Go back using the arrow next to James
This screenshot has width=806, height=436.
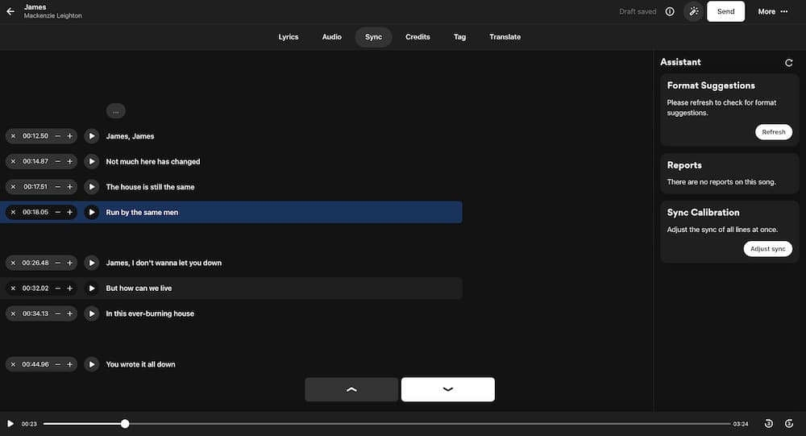point(10,10)
